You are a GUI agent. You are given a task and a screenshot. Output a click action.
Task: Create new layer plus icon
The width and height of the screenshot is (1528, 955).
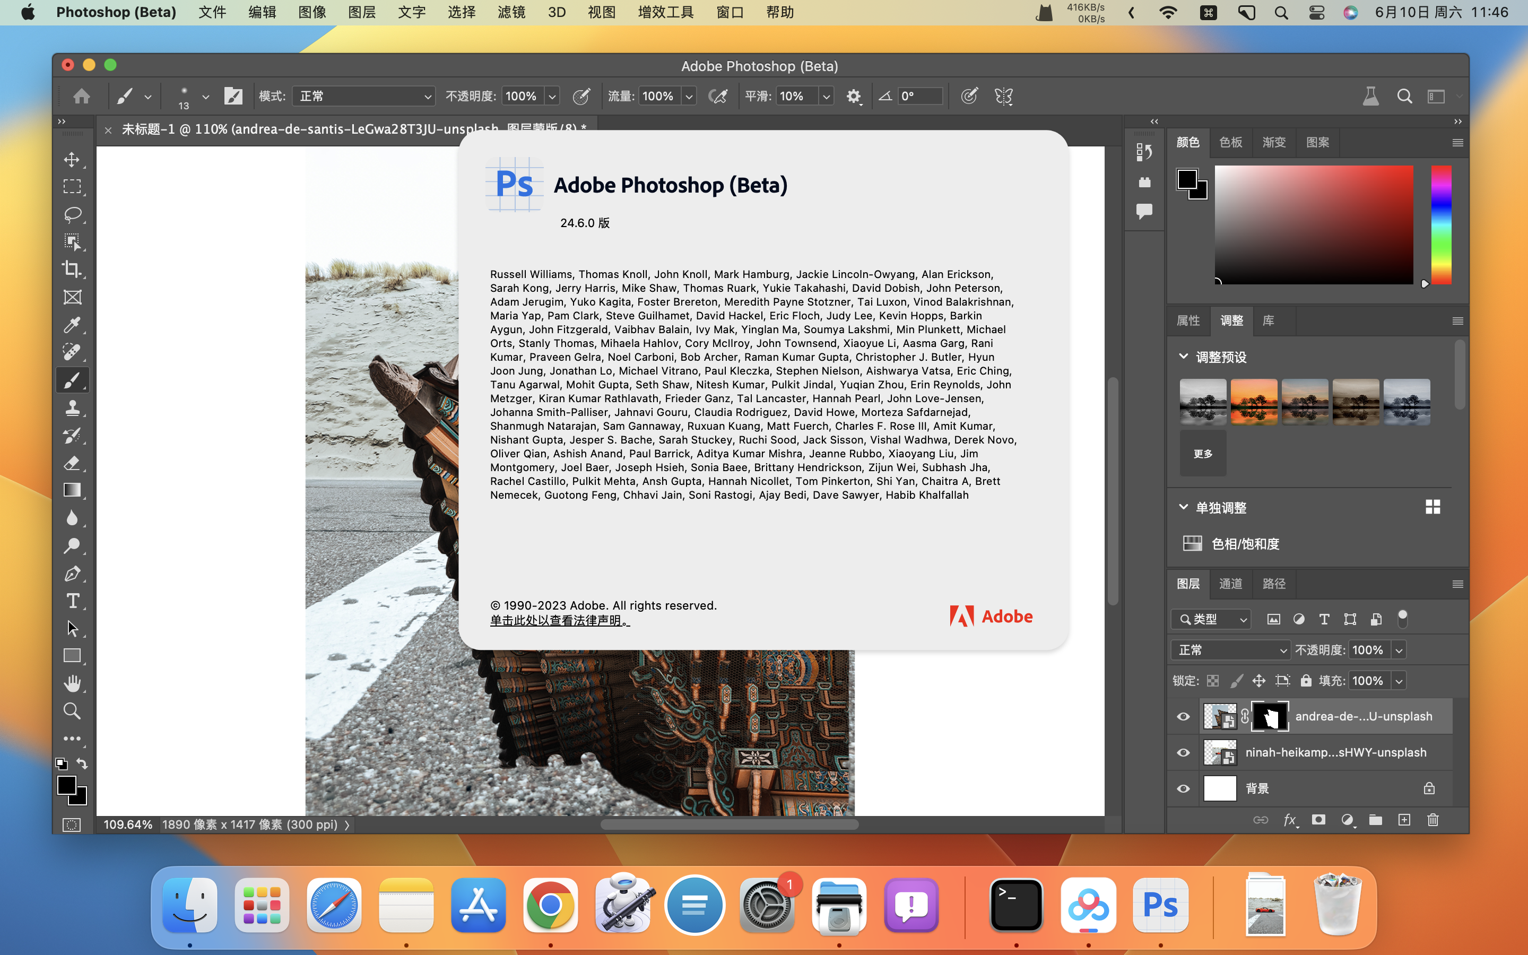point(1404,820)
